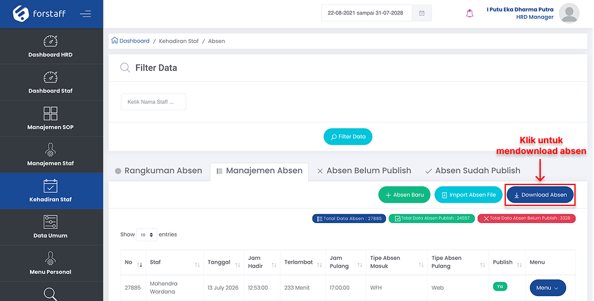The height and width of the screenshot is (301, 594).
Task: Sort table by No column
Action: pos(133,262)
